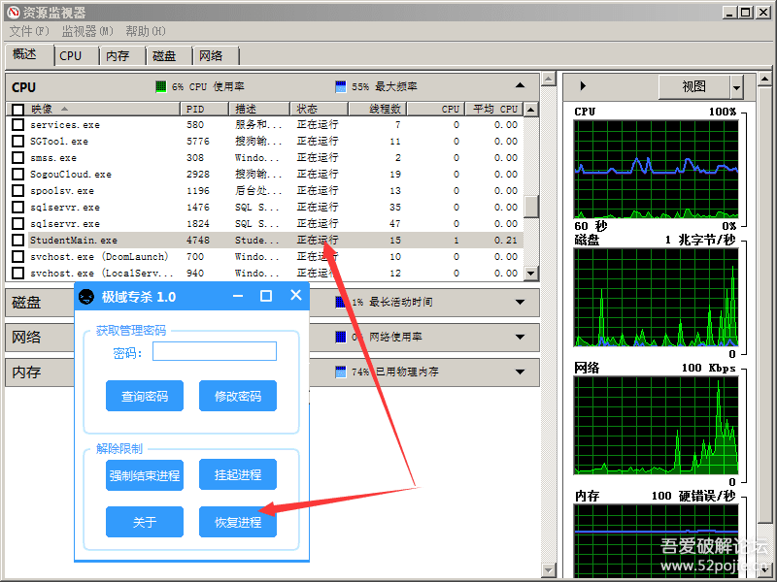The height and width of the screenshot is (582, 777).
Task: Switch to the 内存 tab
Action: (x=118, y=55)
